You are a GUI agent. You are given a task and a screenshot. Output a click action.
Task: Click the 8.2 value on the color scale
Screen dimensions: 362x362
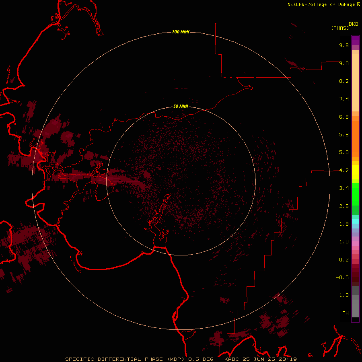(x=344, y=81)
